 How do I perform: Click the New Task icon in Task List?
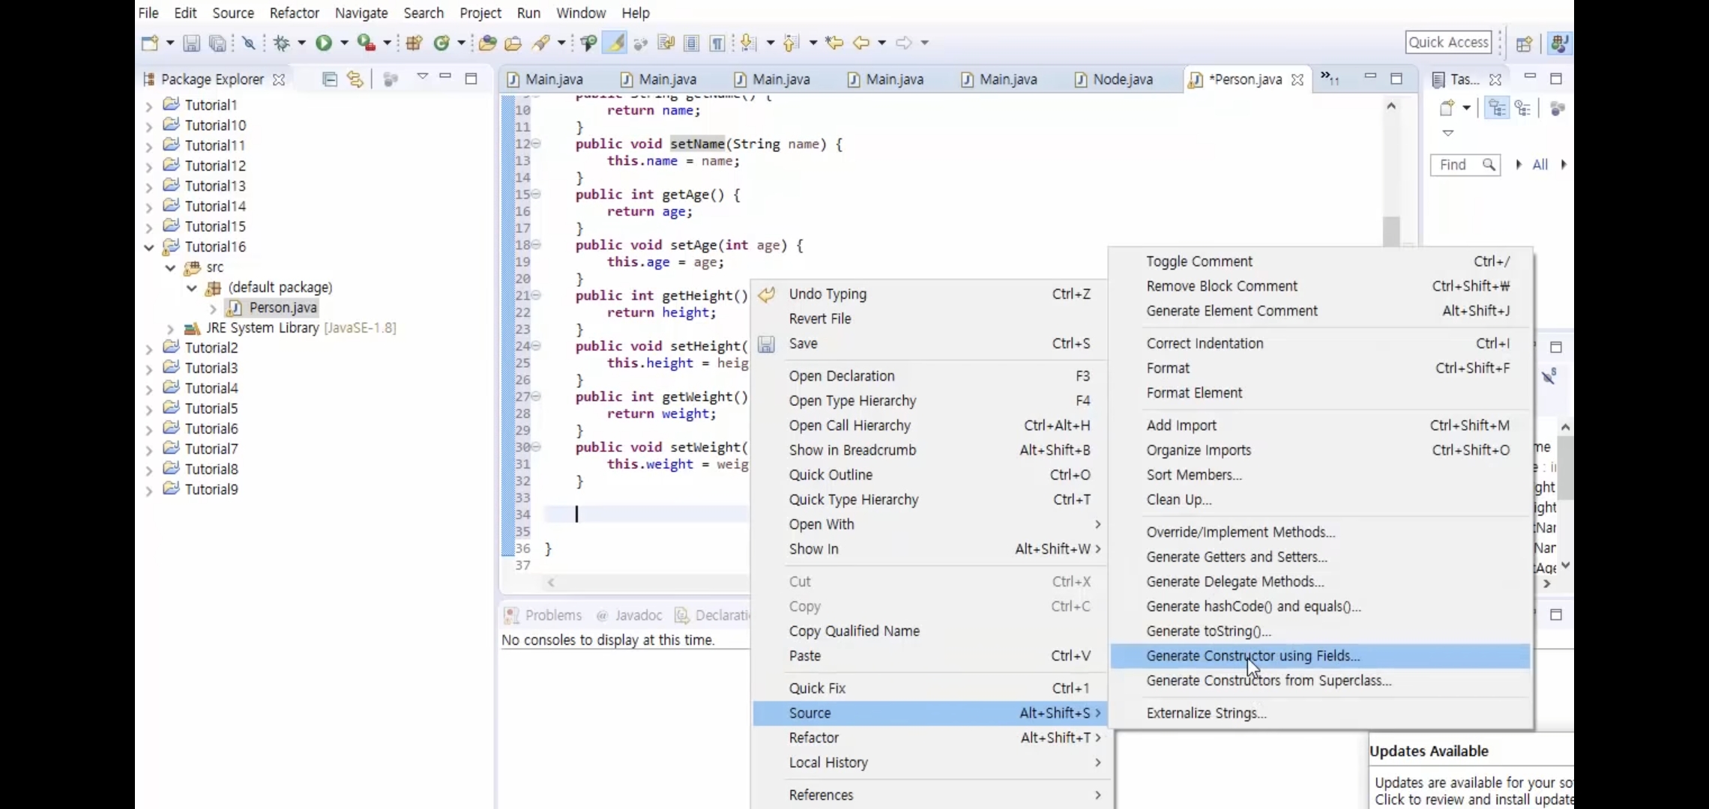pyautogui.click(x=1447, y=108)
